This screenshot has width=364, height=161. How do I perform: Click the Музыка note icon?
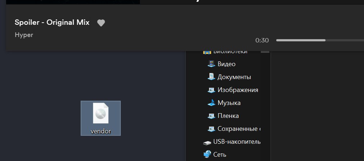click(211, 102)
